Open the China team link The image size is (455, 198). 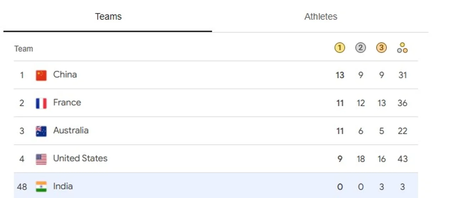click(65, 75)
